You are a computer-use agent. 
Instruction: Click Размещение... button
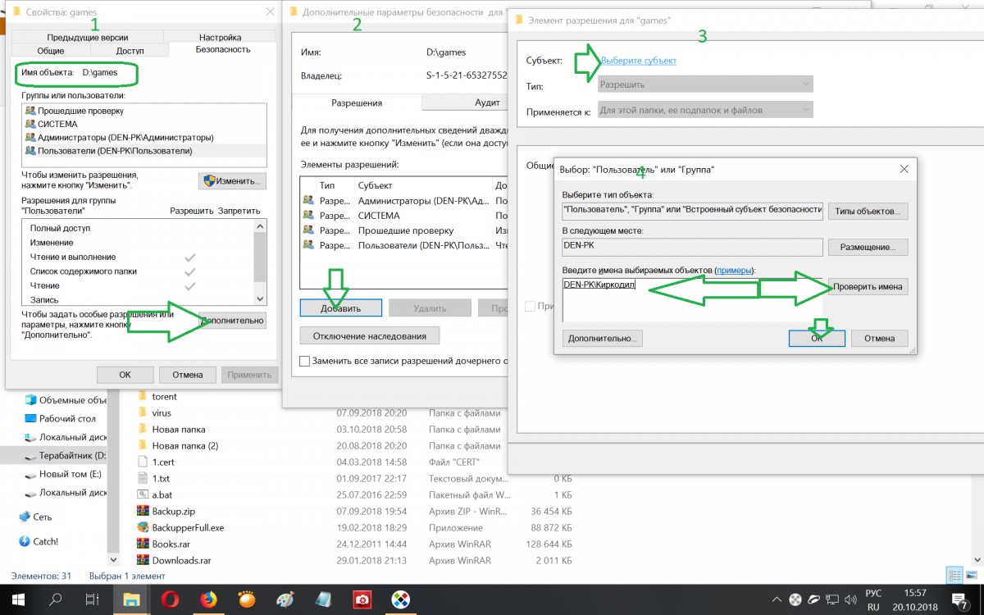pyautogui.click(x=868, y=247)
